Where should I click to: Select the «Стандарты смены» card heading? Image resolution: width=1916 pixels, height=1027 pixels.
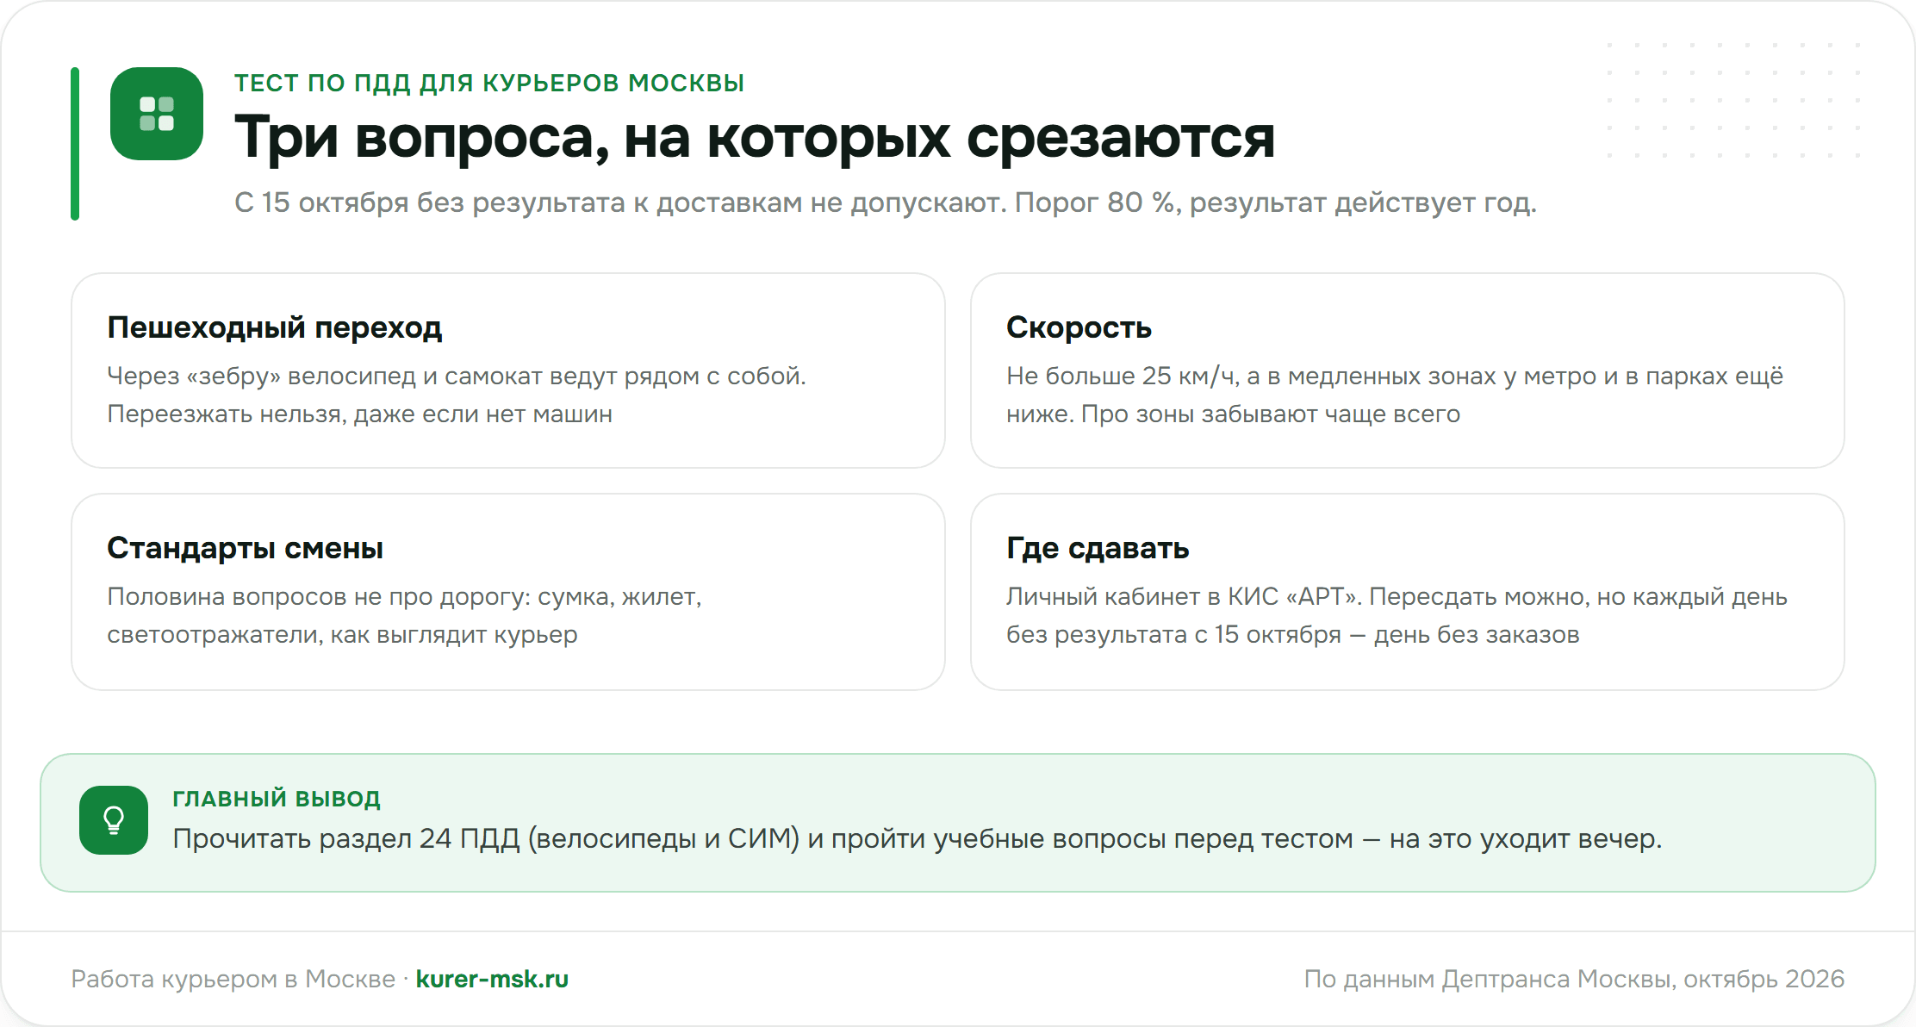point(246,548)
